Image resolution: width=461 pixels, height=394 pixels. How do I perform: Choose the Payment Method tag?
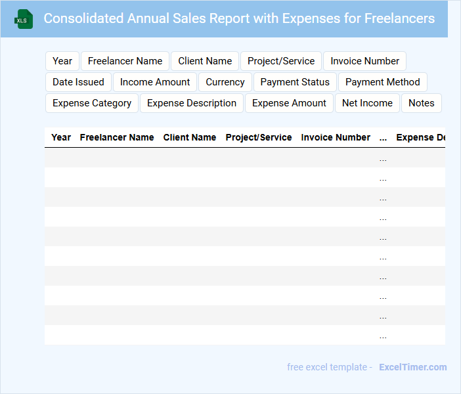(x=383, y=82)
